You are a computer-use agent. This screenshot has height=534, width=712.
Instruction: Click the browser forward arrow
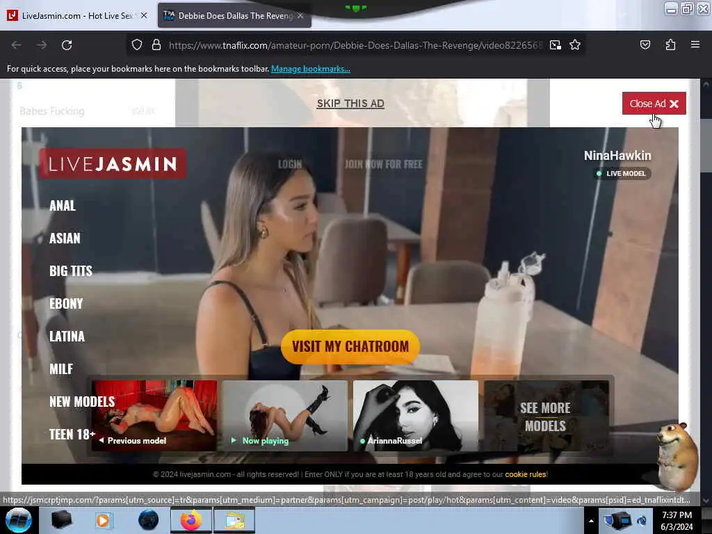(x=42, y=45)
